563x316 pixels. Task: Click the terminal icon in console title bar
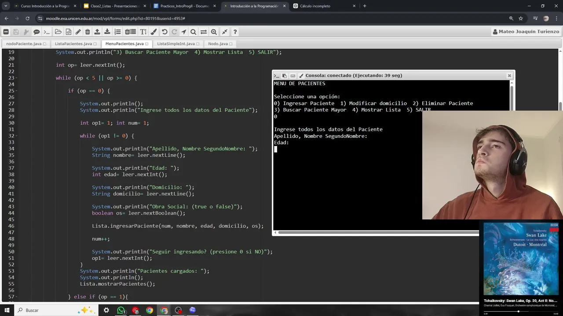click(x=277, y=75)
